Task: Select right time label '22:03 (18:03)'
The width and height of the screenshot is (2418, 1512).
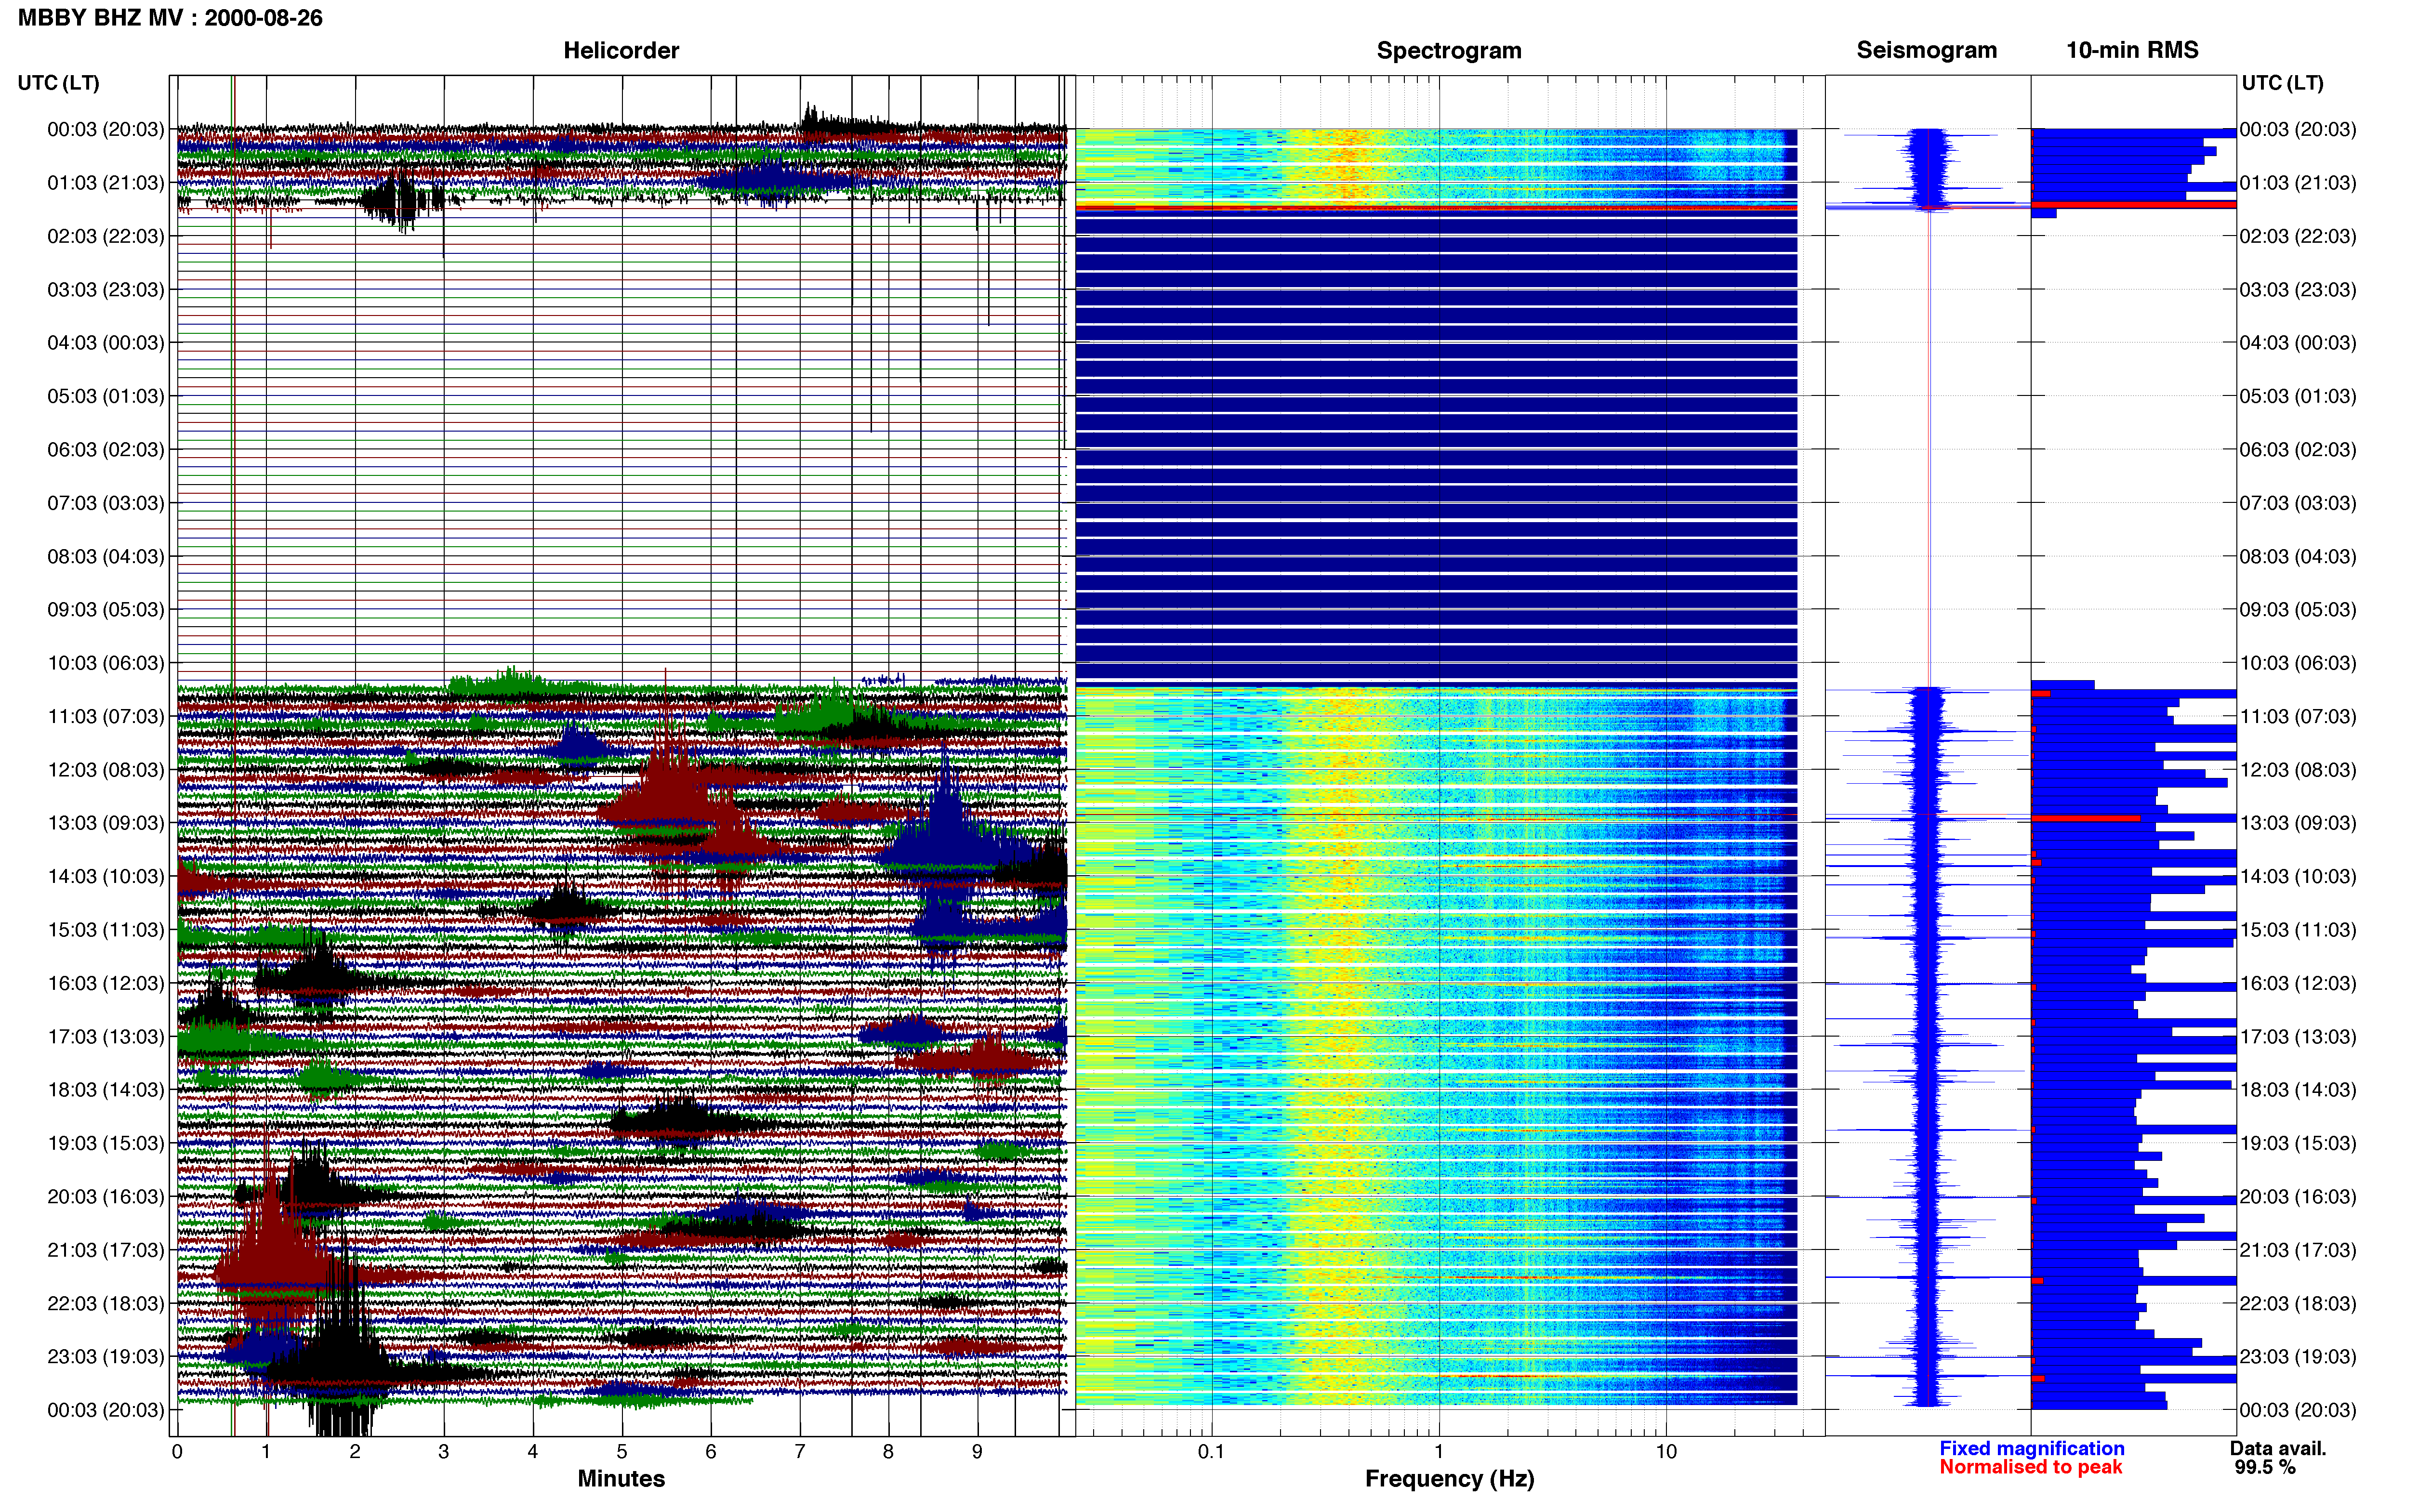Action: pos(2297,1303)
